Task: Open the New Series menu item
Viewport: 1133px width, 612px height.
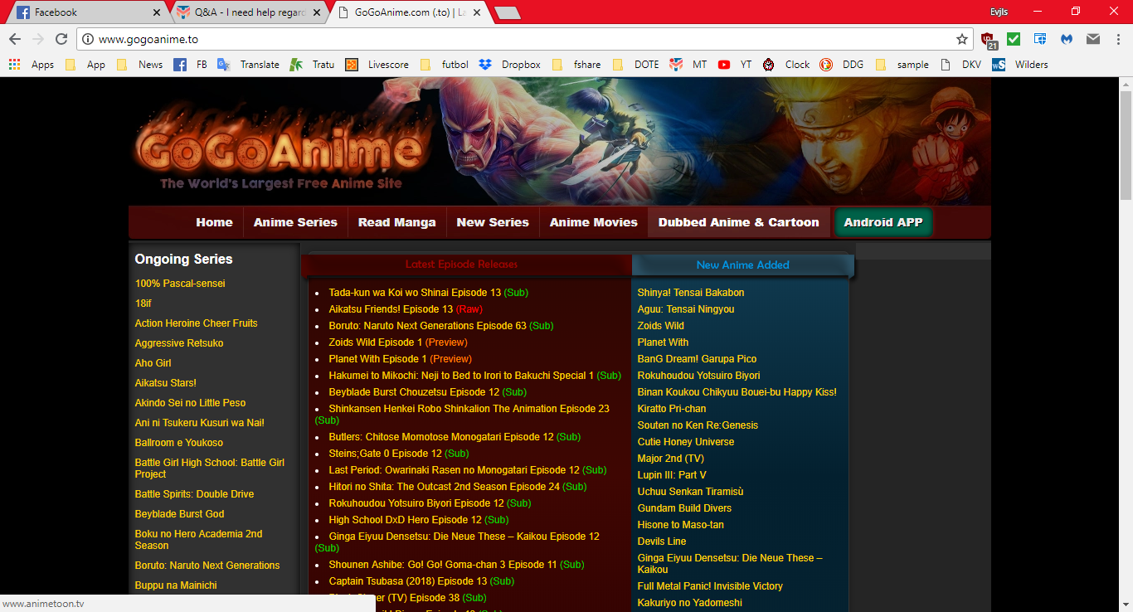Action: point(493,222)
